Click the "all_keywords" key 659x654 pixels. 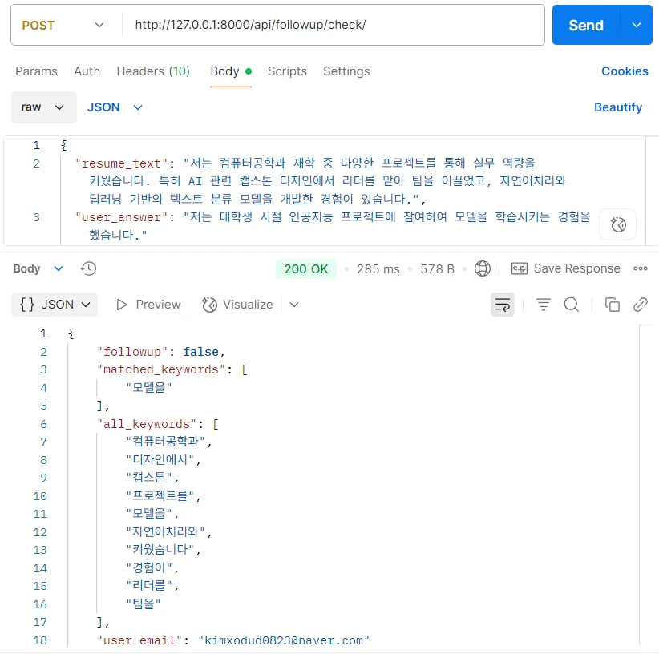coord(147,424)
